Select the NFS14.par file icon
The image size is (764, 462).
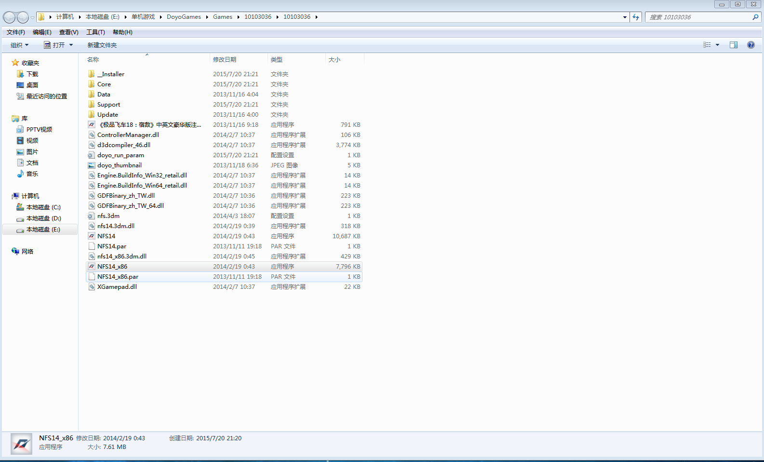92,246
